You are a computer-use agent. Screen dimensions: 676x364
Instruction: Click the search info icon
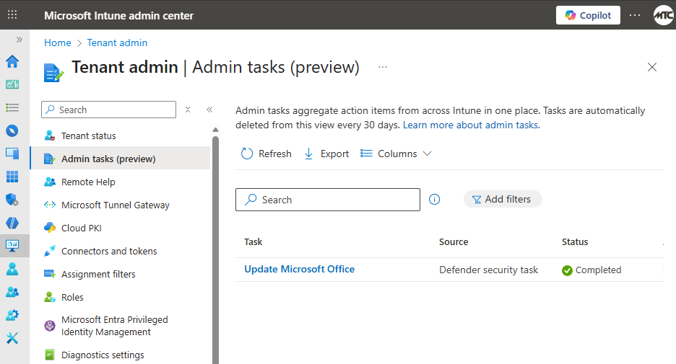point(434,200)
